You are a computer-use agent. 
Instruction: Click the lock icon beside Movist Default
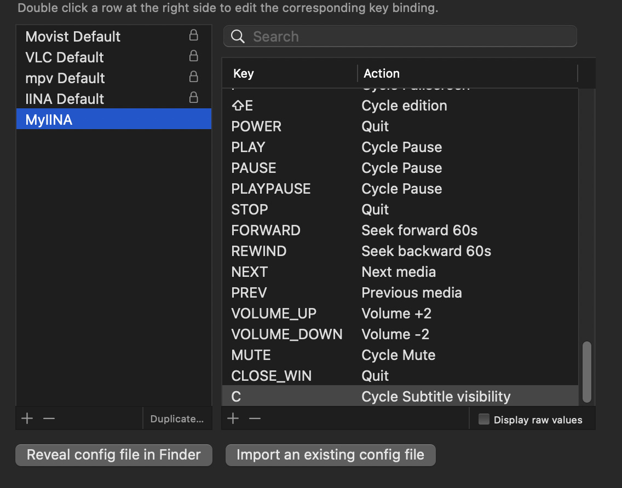coord(193,36)
